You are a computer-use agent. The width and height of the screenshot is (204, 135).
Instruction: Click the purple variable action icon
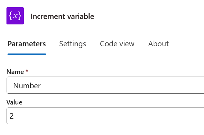coord(15,16)
